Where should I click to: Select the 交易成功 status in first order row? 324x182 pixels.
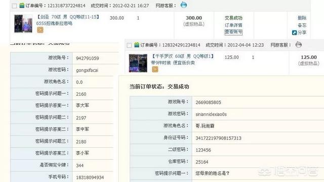click(x=233, y=18)
